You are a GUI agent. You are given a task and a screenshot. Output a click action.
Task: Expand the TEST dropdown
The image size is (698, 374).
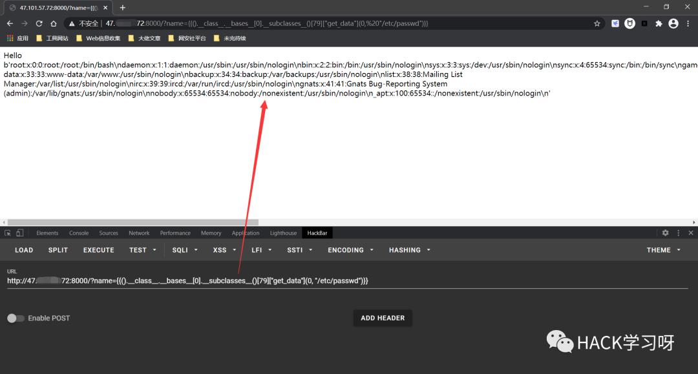click(142, 250)
